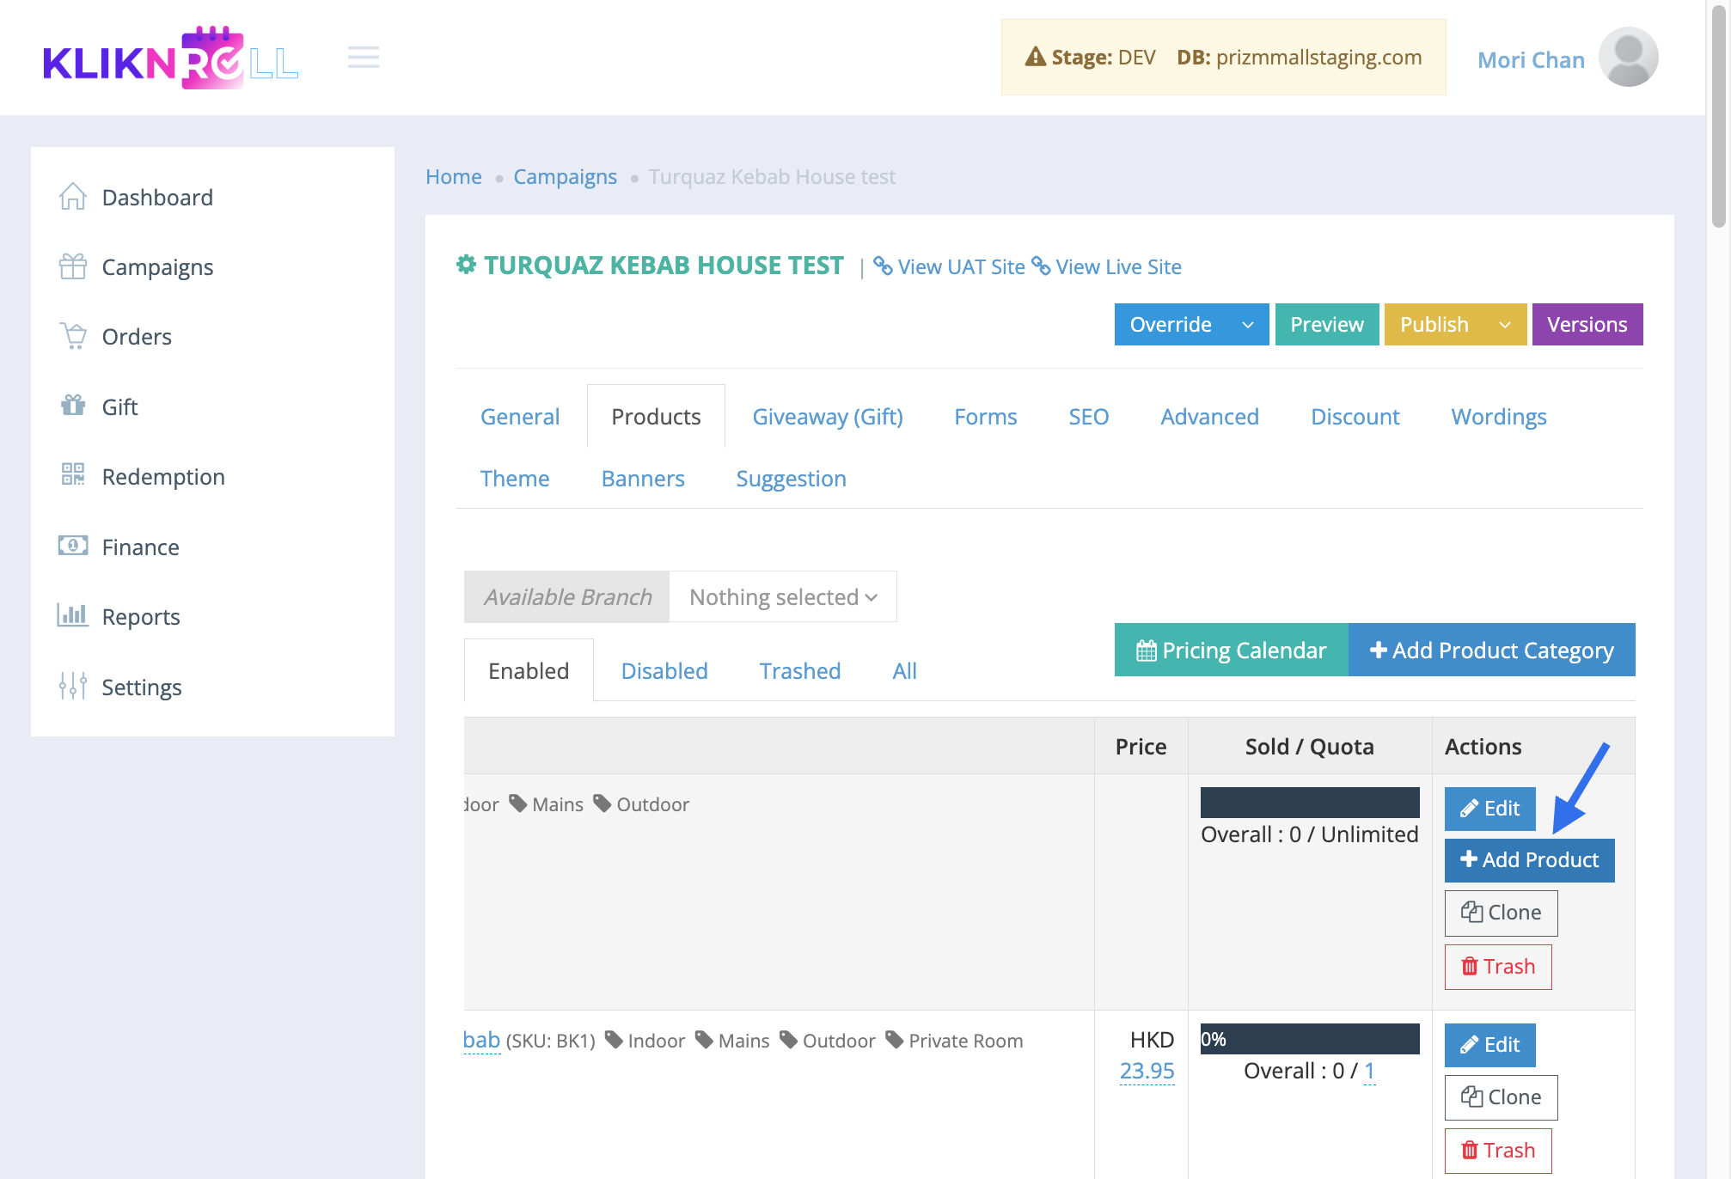Click the Private Room tag in Kebab row
Viewport: 1731px width, 1179px height.
955,1041
